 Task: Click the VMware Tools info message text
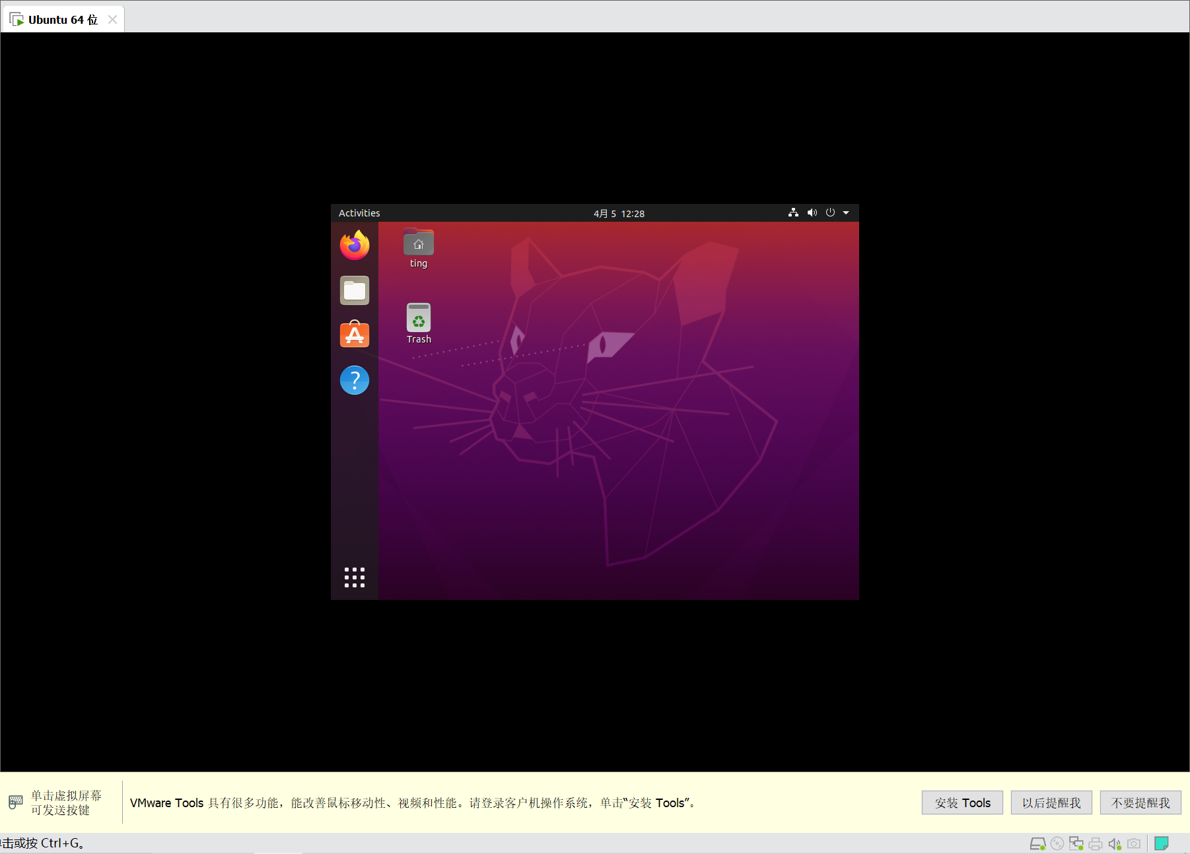click(413, 803)
